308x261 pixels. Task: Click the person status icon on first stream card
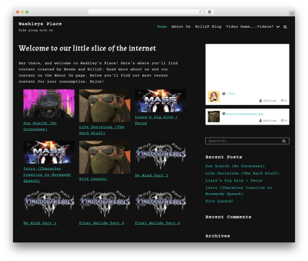tap(261, 101)
